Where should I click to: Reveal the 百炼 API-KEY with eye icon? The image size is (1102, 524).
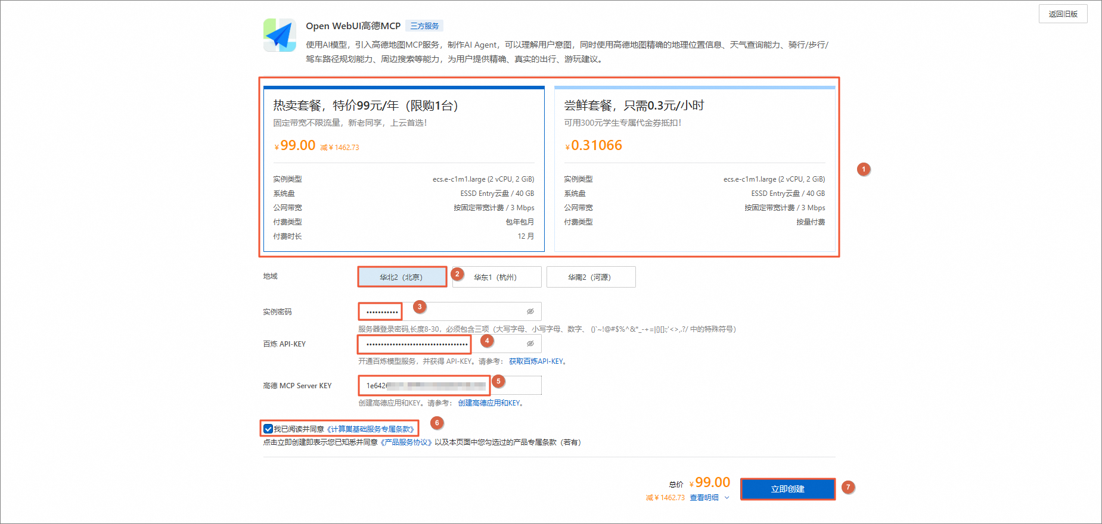tap(530, 344)
